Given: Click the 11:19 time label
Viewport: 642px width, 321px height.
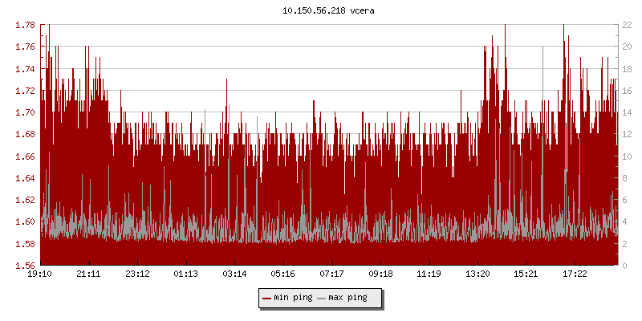Looking at the screenshot, I should click(429, 274).
